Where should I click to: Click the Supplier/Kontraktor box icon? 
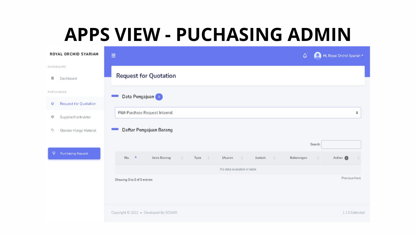pyautogui.click(x=53, y=117)
